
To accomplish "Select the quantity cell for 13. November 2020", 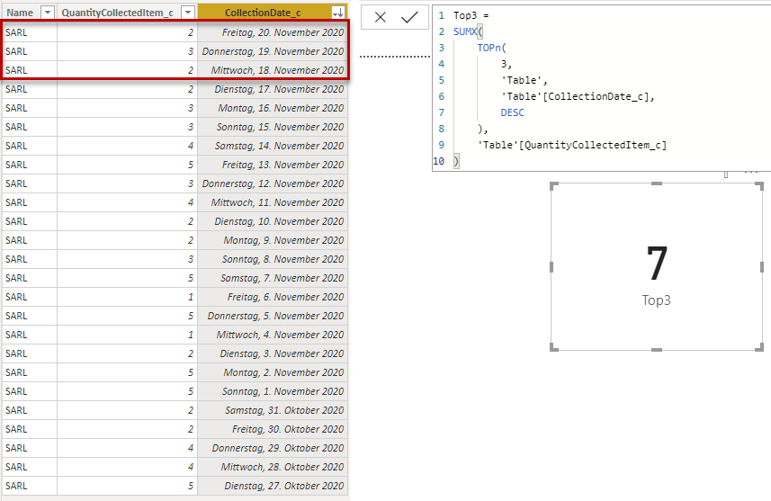I will click(128, 165).
